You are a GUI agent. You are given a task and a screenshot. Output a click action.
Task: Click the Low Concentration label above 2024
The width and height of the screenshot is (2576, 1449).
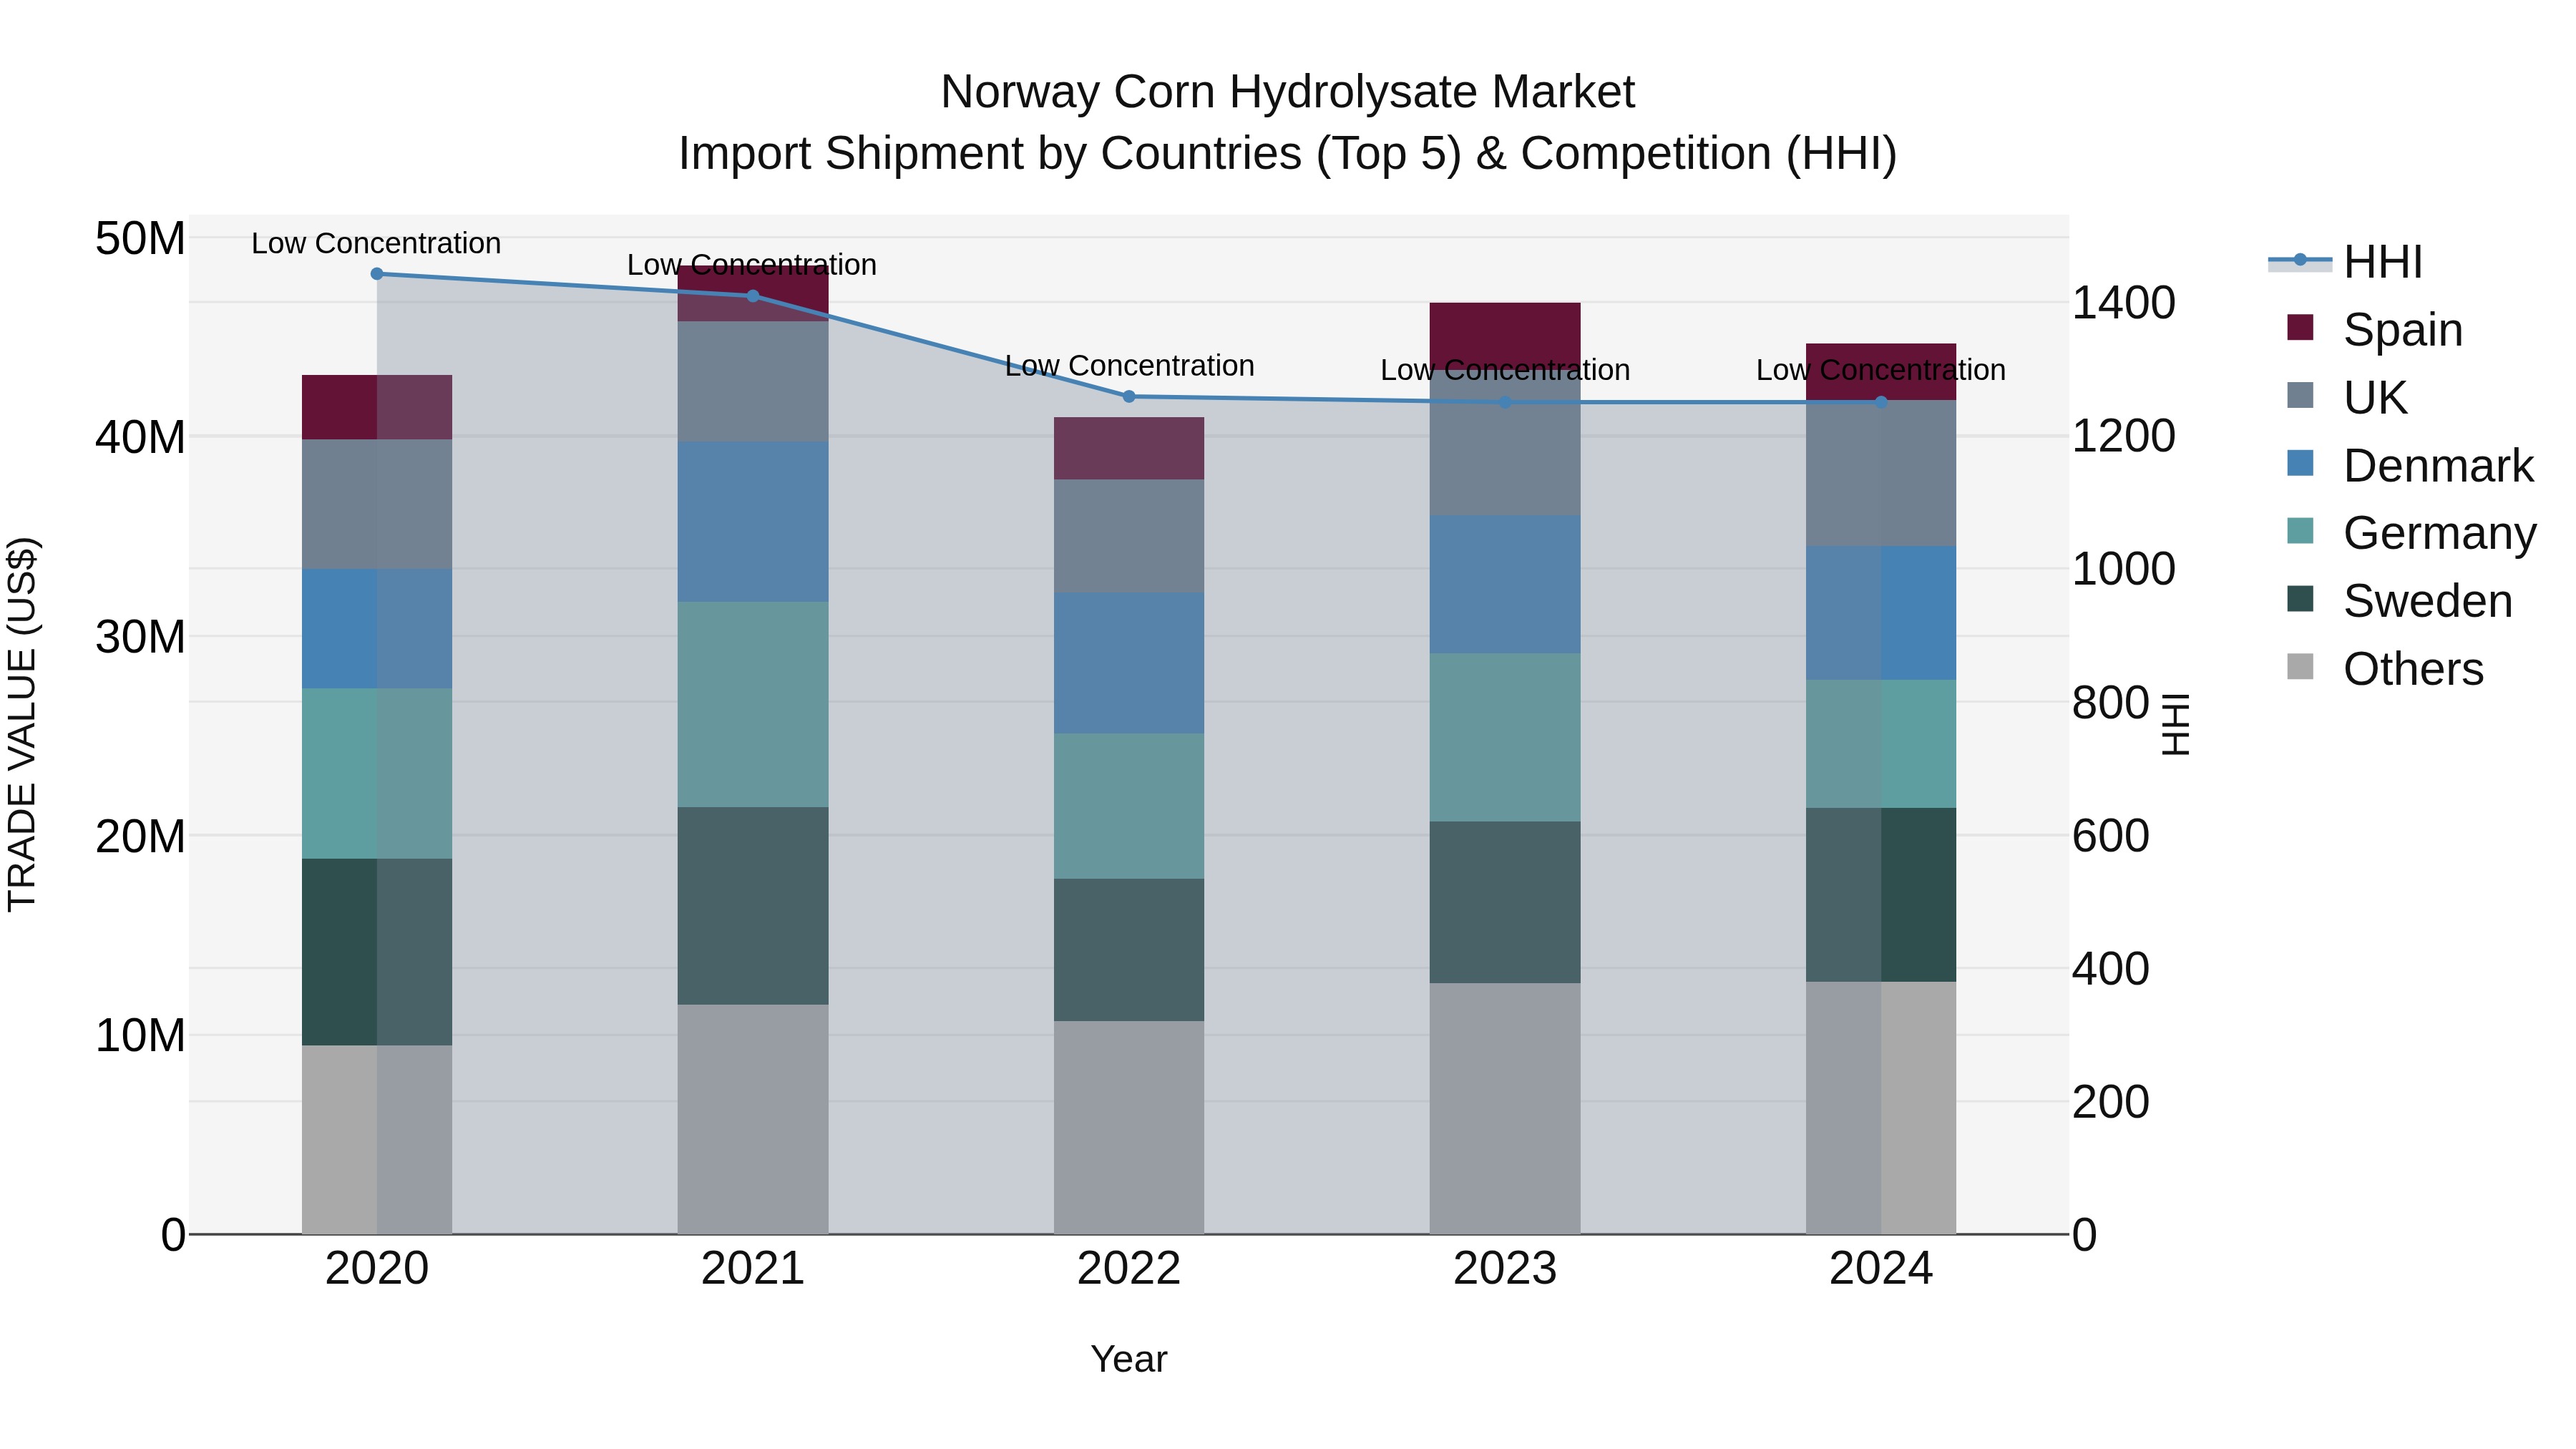coord(1881,370)
